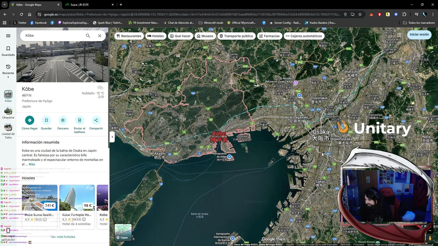Viewport: 438px width, 246px height.
Task: Install app icon in address bar
Action: pyautogui.click(x=352, y=14)
